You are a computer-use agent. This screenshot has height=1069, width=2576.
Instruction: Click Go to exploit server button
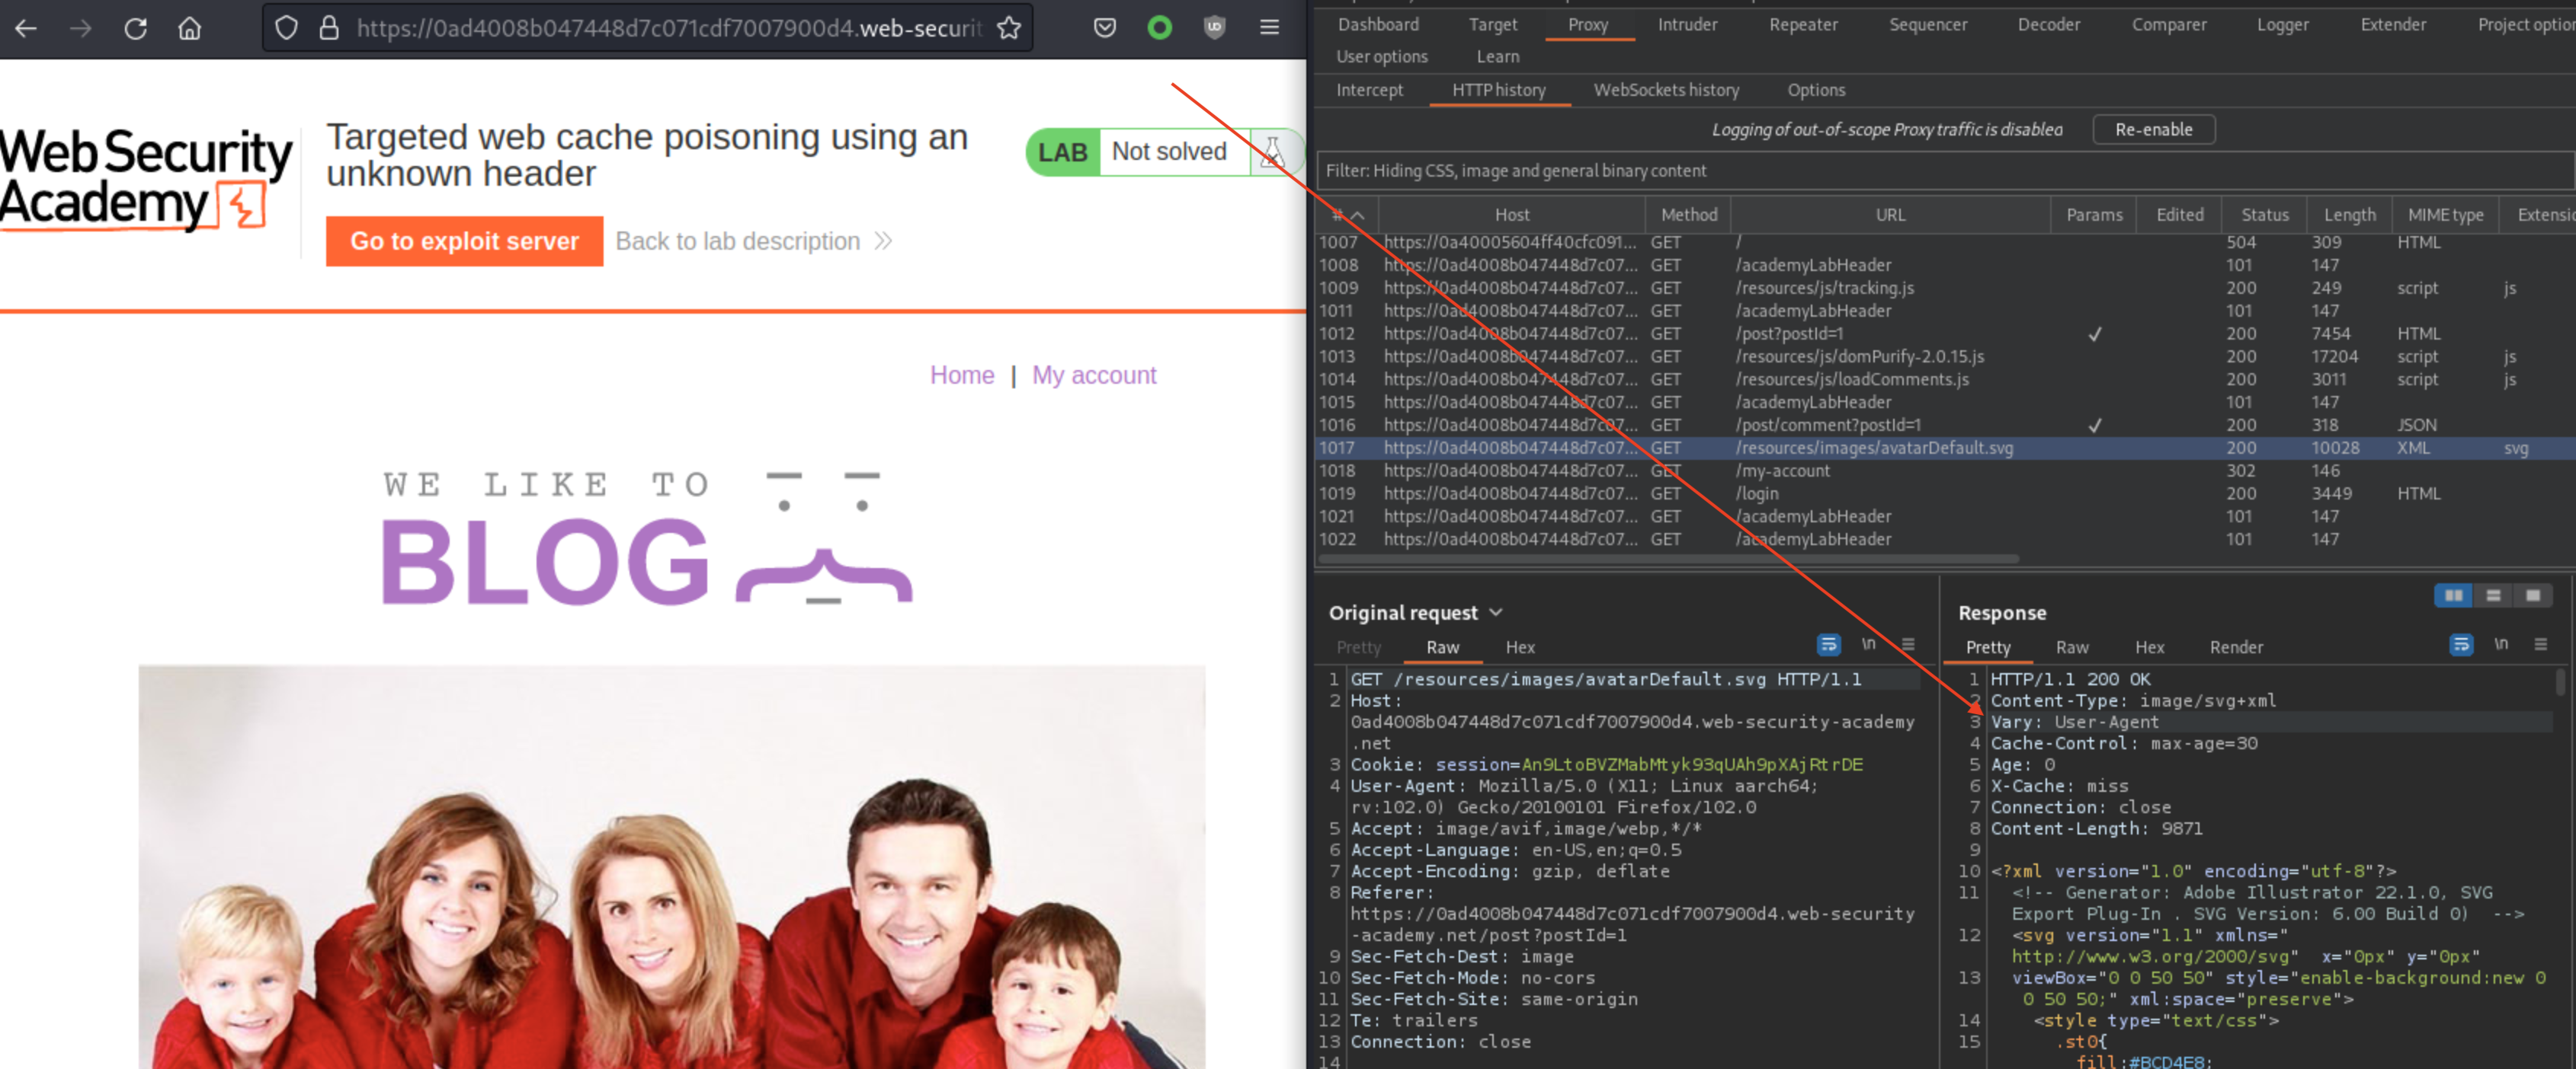point(464,241)
